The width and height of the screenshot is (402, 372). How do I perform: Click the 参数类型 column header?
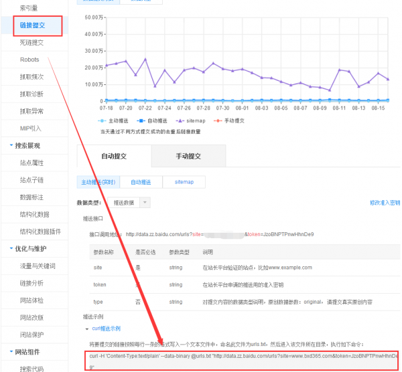pos(179,252)
